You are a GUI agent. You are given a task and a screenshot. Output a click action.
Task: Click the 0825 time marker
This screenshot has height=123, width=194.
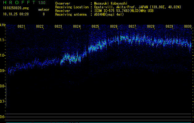click(x=95, y=26)
